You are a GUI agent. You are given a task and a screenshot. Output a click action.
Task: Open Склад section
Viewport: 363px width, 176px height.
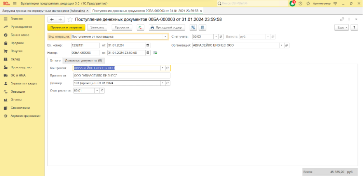tap(15, 59)
